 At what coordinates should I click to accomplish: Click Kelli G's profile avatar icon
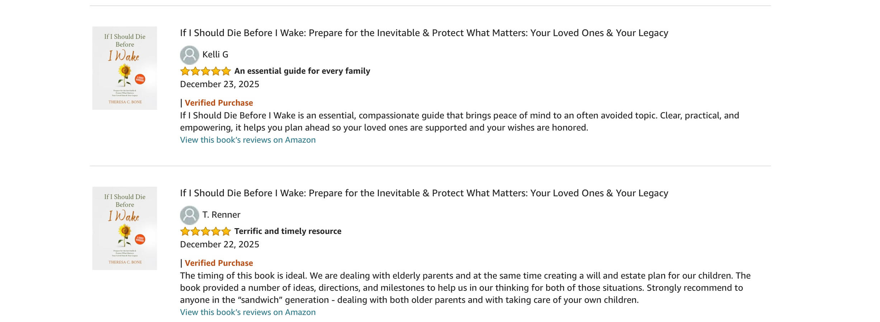click(x=189, y=55)
